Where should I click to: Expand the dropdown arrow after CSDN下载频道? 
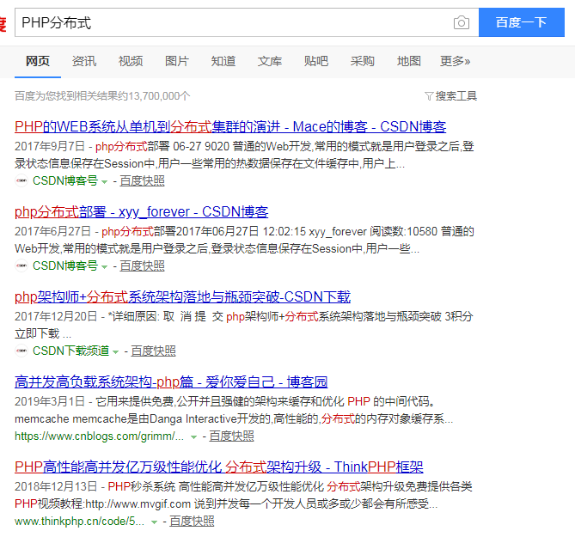point(116,352)
